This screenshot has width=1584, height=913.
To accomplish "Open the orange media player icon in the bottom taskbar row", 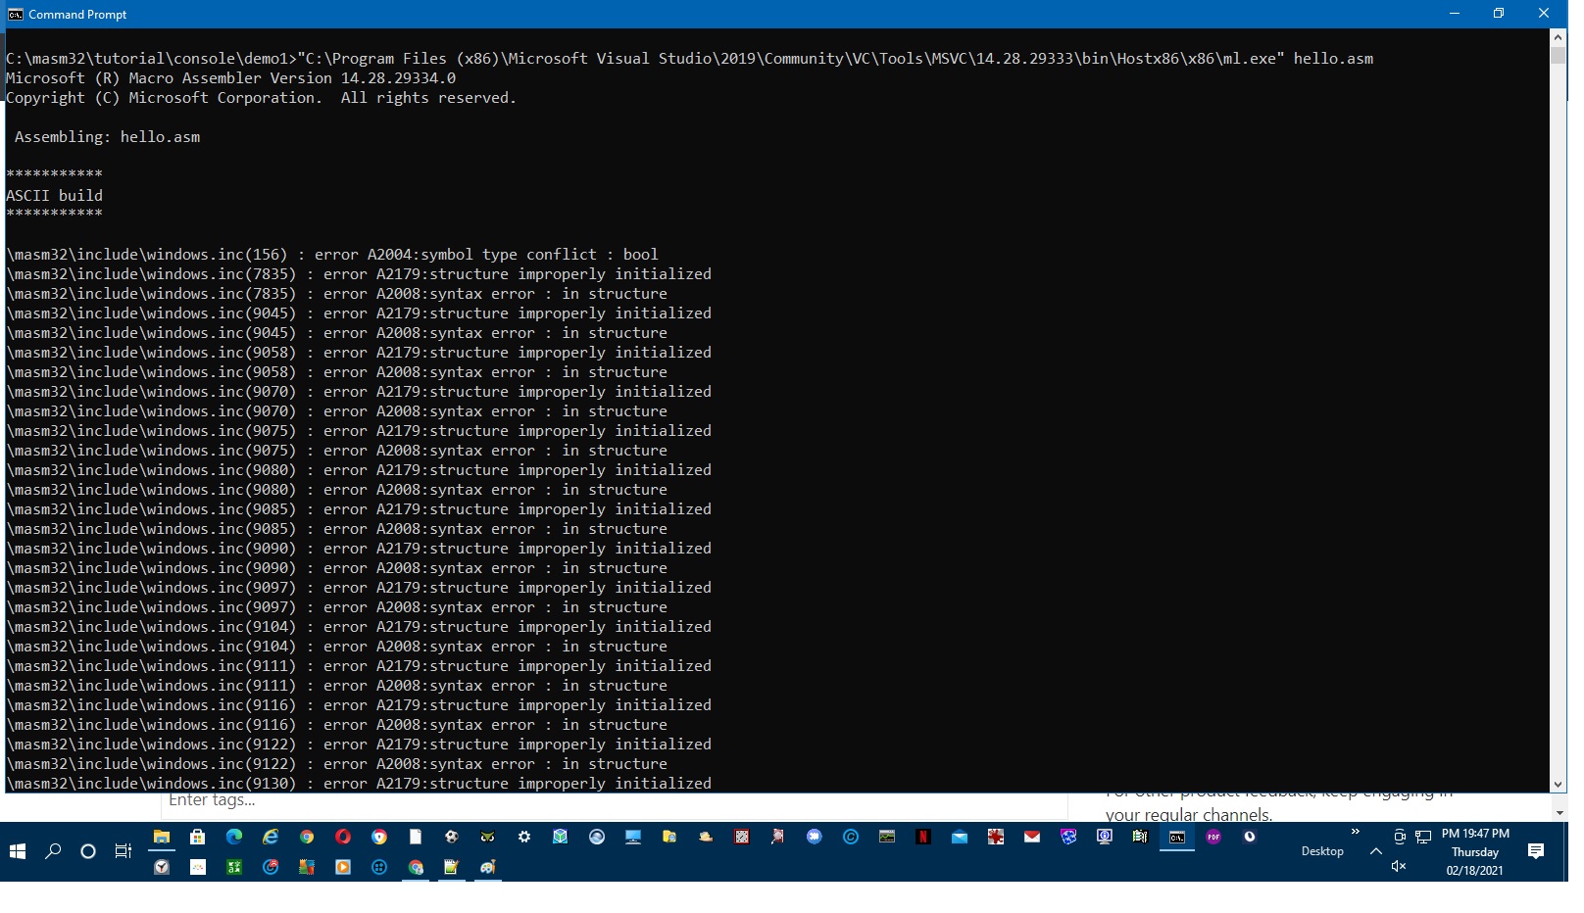I will [x=343, y=867].
